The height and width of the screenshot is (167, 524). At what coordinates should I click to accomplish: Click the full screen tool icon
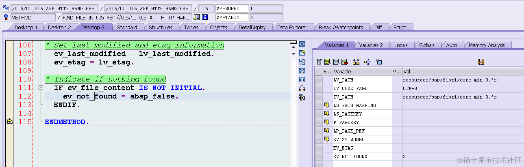(x=302, y=71)
